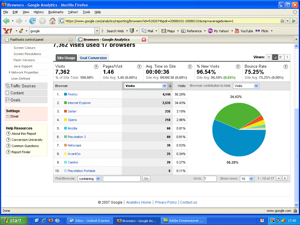Open the Show rows dropdown

247,179
